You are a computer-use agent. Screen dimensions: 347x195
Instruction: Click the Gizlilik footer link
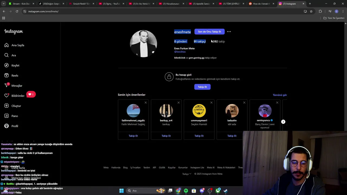[162, 168]
